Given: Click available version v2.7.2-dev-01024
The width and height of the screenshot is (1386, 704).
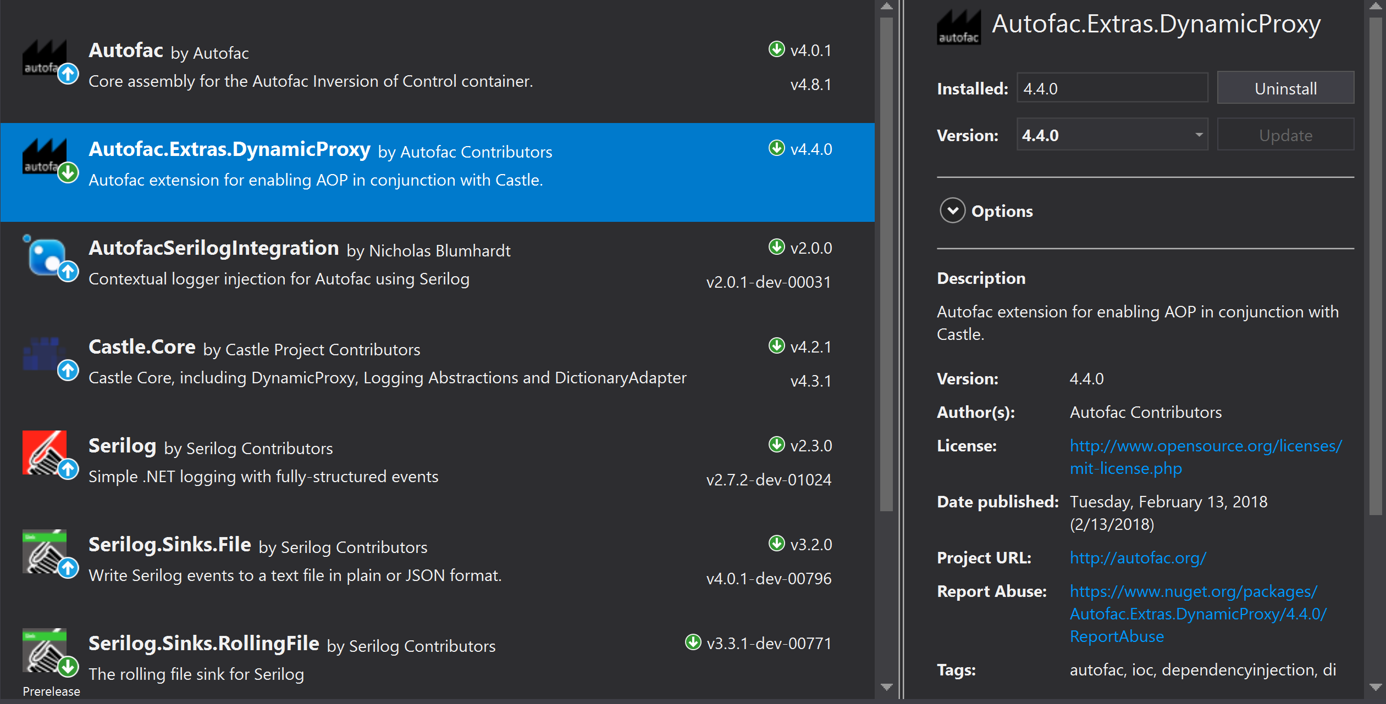Looking at the screenshot, I should pos(769,480).
